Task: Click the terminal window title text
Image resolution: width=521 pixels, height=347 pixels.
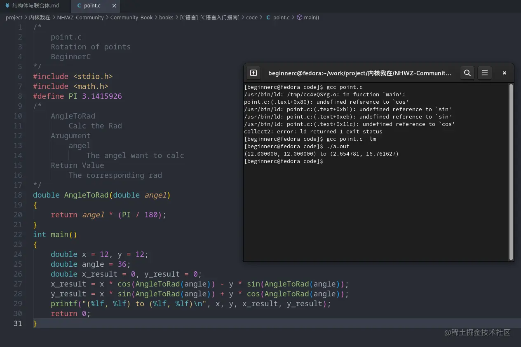Action: point(360,73)
